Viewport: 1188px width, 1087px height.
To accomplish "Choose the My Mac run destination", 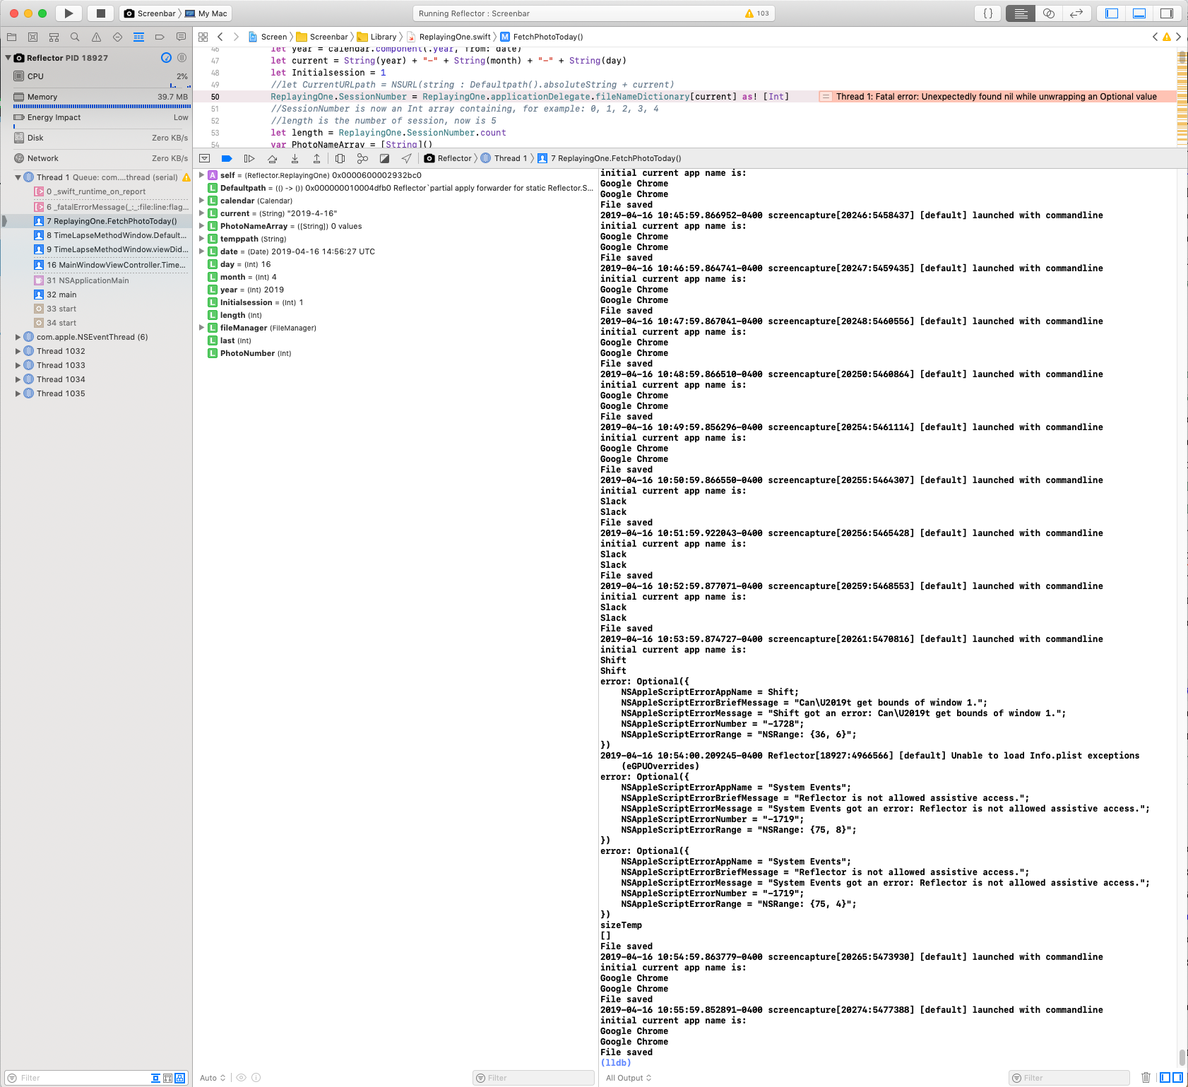I will click(x=206, y=13).
